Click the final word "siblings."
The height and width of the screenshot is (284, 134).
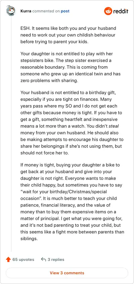tap(29, 238)
